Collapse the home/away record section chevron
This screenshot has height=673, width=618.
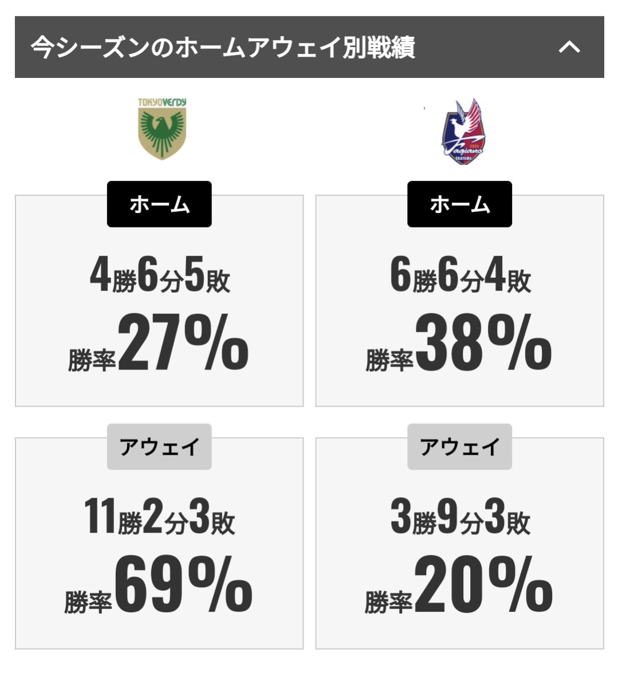[x=569, y=46]
